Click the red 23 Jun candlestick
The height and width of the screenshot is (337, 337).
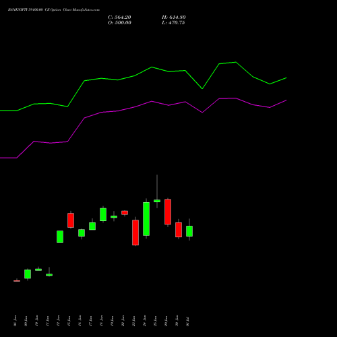135,233
